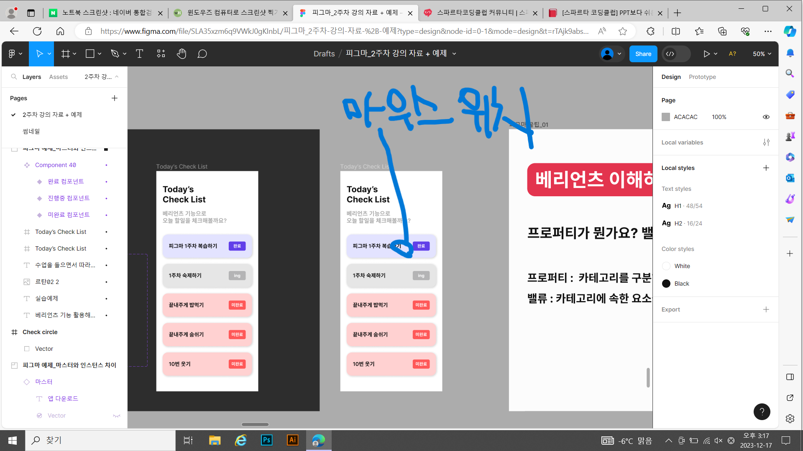Open the Present options dropdown
Screen dimensions: 803x451
pyautogui.click(x=716, y=54)
